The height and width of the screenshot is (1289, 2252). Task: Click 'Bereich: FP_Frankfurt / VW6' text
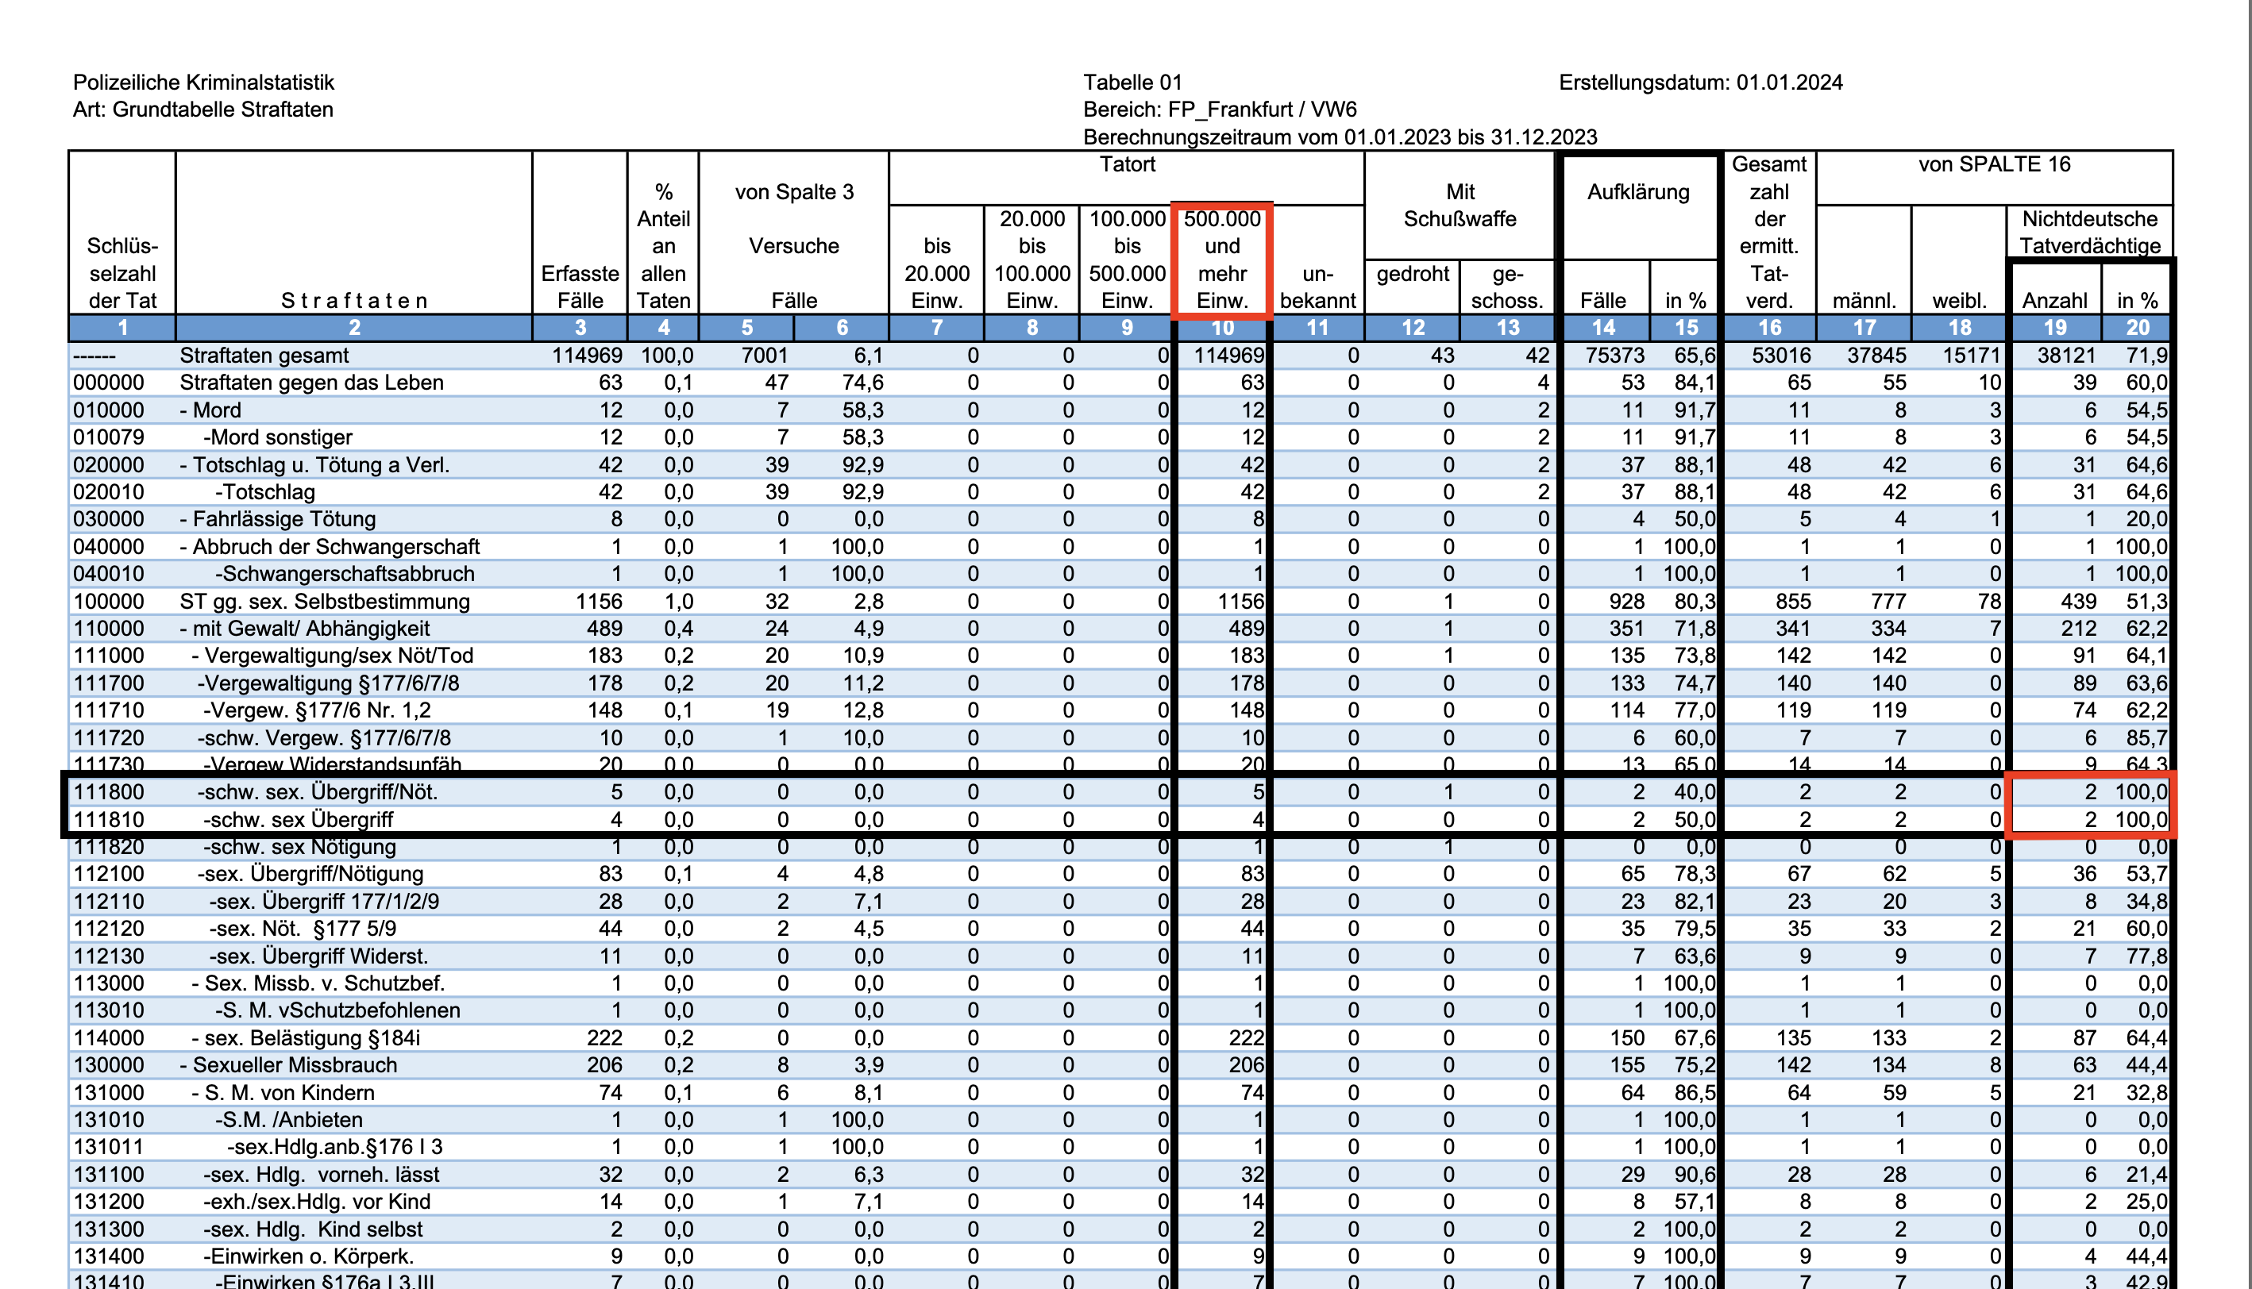1220,110
